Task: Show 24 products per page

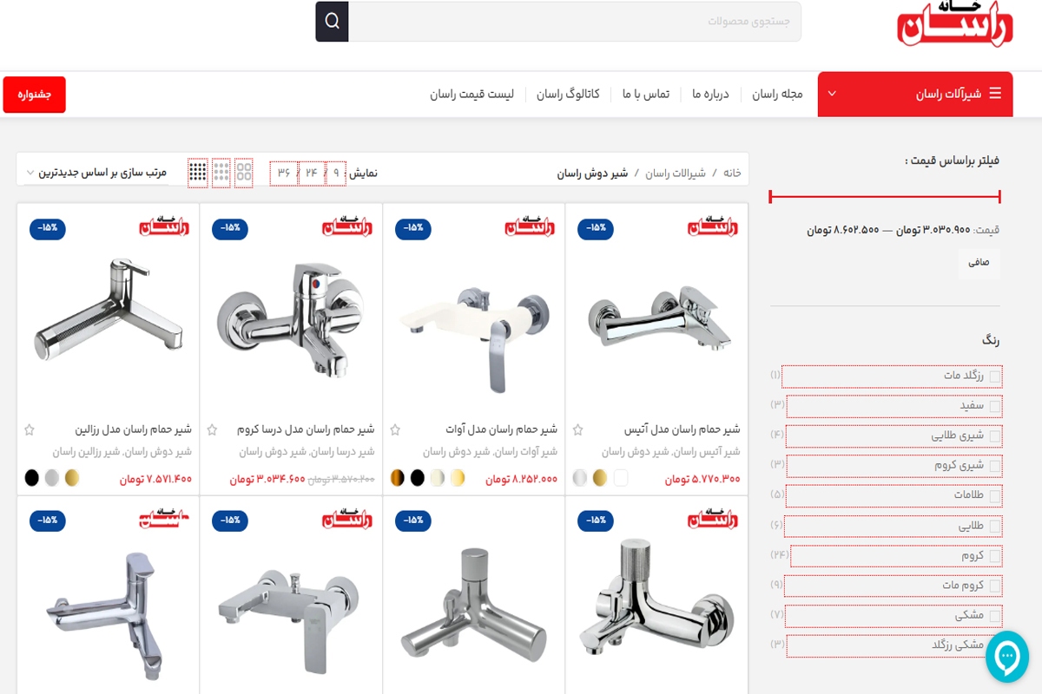Action: point(312,173)
